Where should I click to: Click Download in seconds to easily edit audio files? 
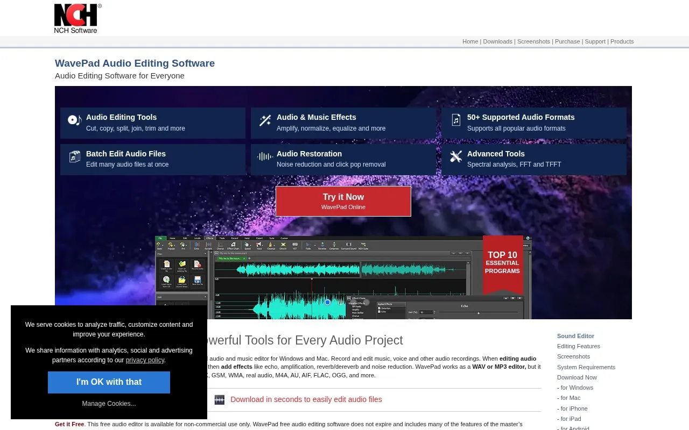click(x=306, y=399)
